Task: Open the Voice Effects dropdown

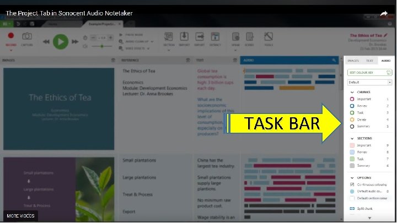Action: point(134,48)
